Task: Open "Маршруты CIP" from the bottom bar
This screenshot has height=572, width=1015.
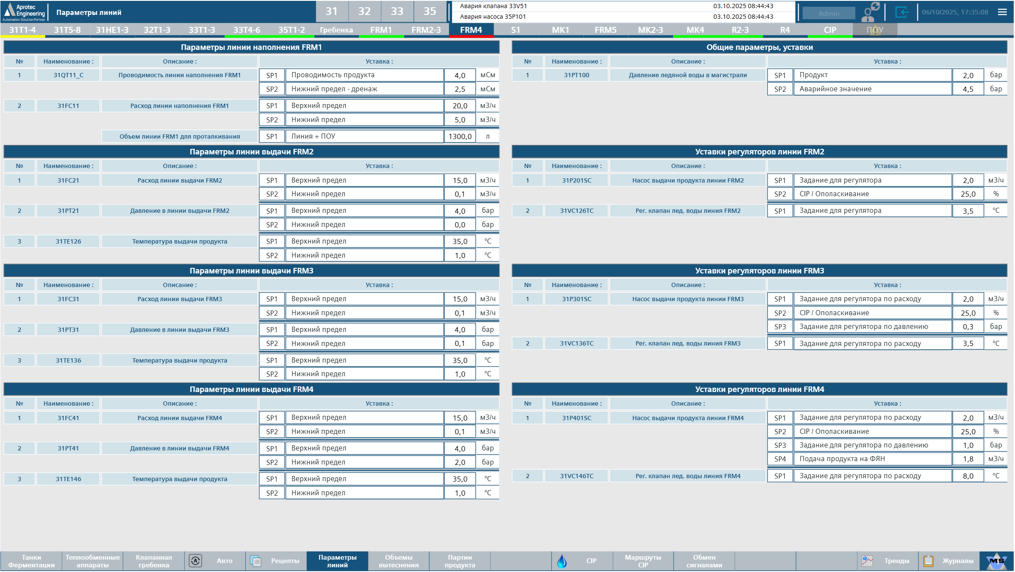Action: tap(643, 561)
